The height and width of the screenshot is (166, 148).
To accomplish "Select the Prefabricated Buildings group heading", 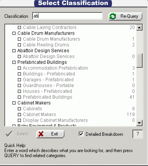I will 42,62.
